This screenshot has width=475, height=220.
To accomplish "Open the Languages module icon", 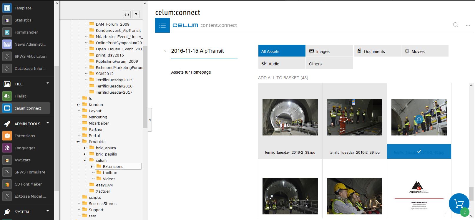I will (7, 148).
